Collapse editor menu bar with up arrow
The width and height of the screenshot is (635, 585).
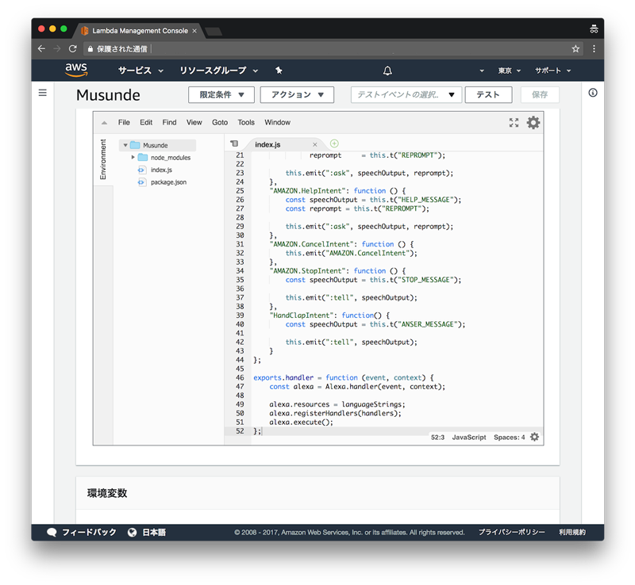(104, 123)
